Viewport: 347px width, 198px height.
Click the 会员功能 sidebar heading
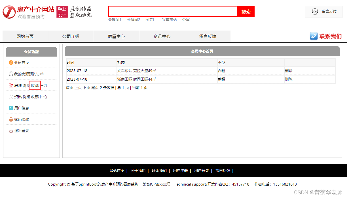tap(31, 52)
